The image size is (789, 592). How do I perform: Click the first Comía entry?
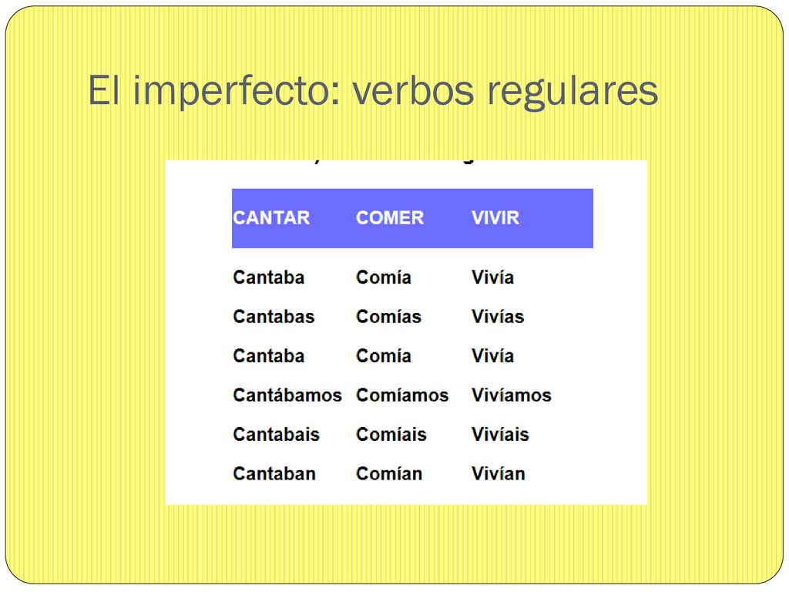pos(384,277)
